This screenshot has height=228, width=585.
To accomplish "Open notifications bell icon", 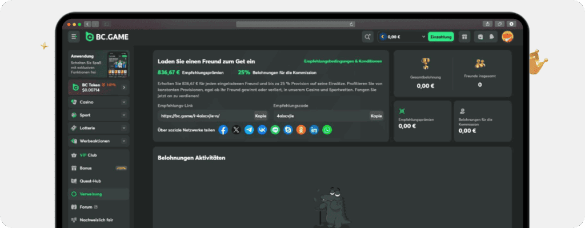I will pyautogui.click(x=492, y=37).
